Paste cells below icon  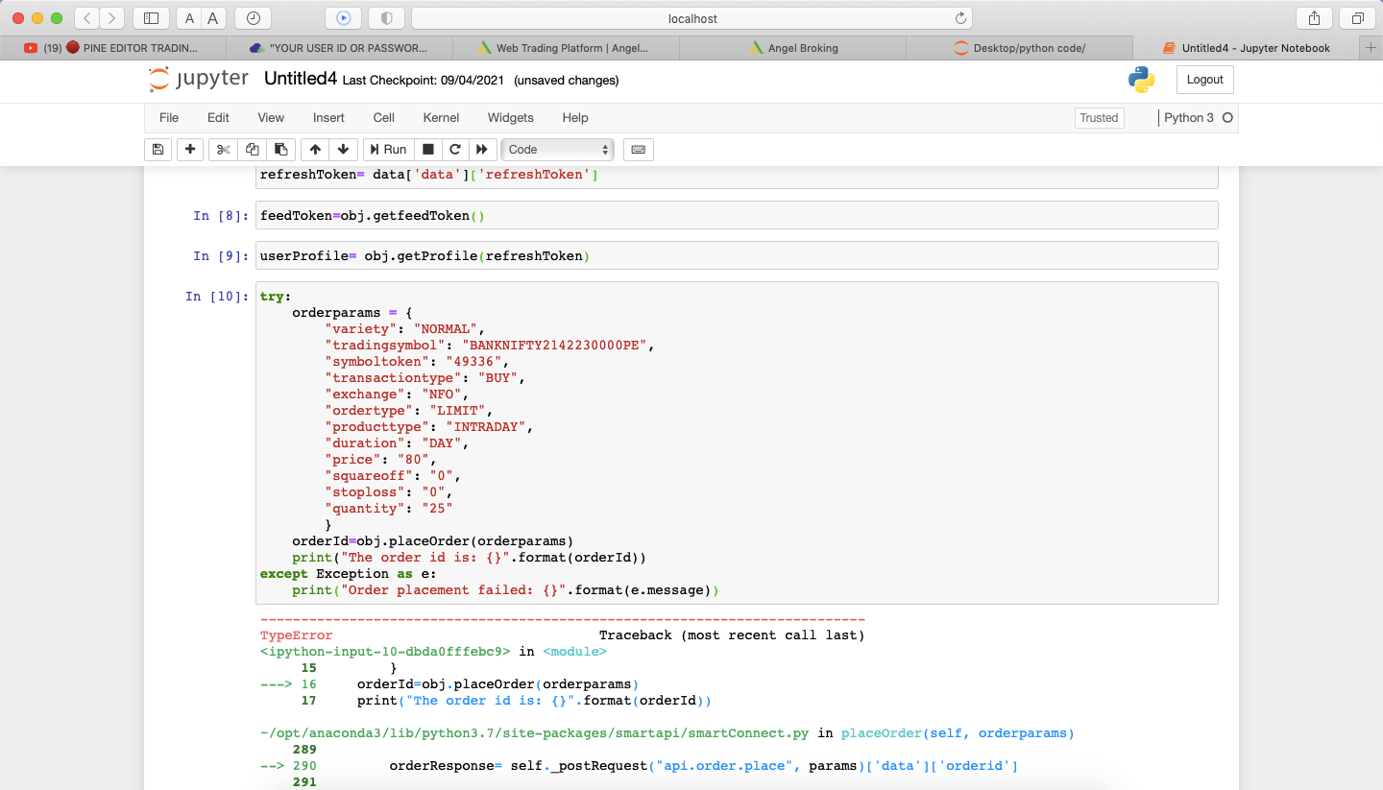(280, 149)
